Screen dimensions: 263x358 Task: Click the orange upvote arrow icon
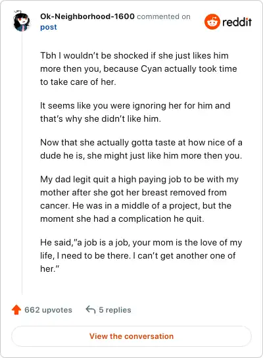(x=16, y=310)
